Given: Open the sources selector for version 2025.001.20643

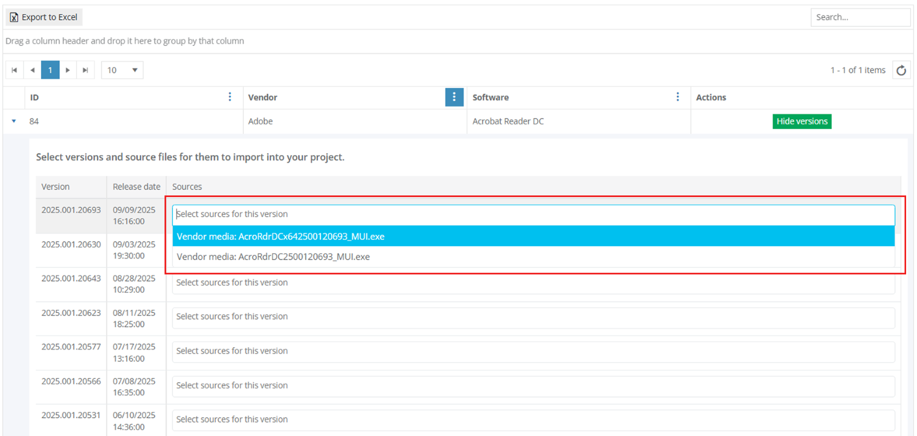Looking at the screenshot, I should pos(533,283).
